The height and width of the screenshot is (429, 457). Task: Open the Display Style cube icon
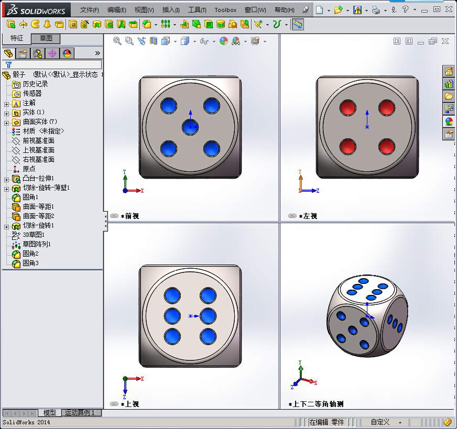point(185,41)
